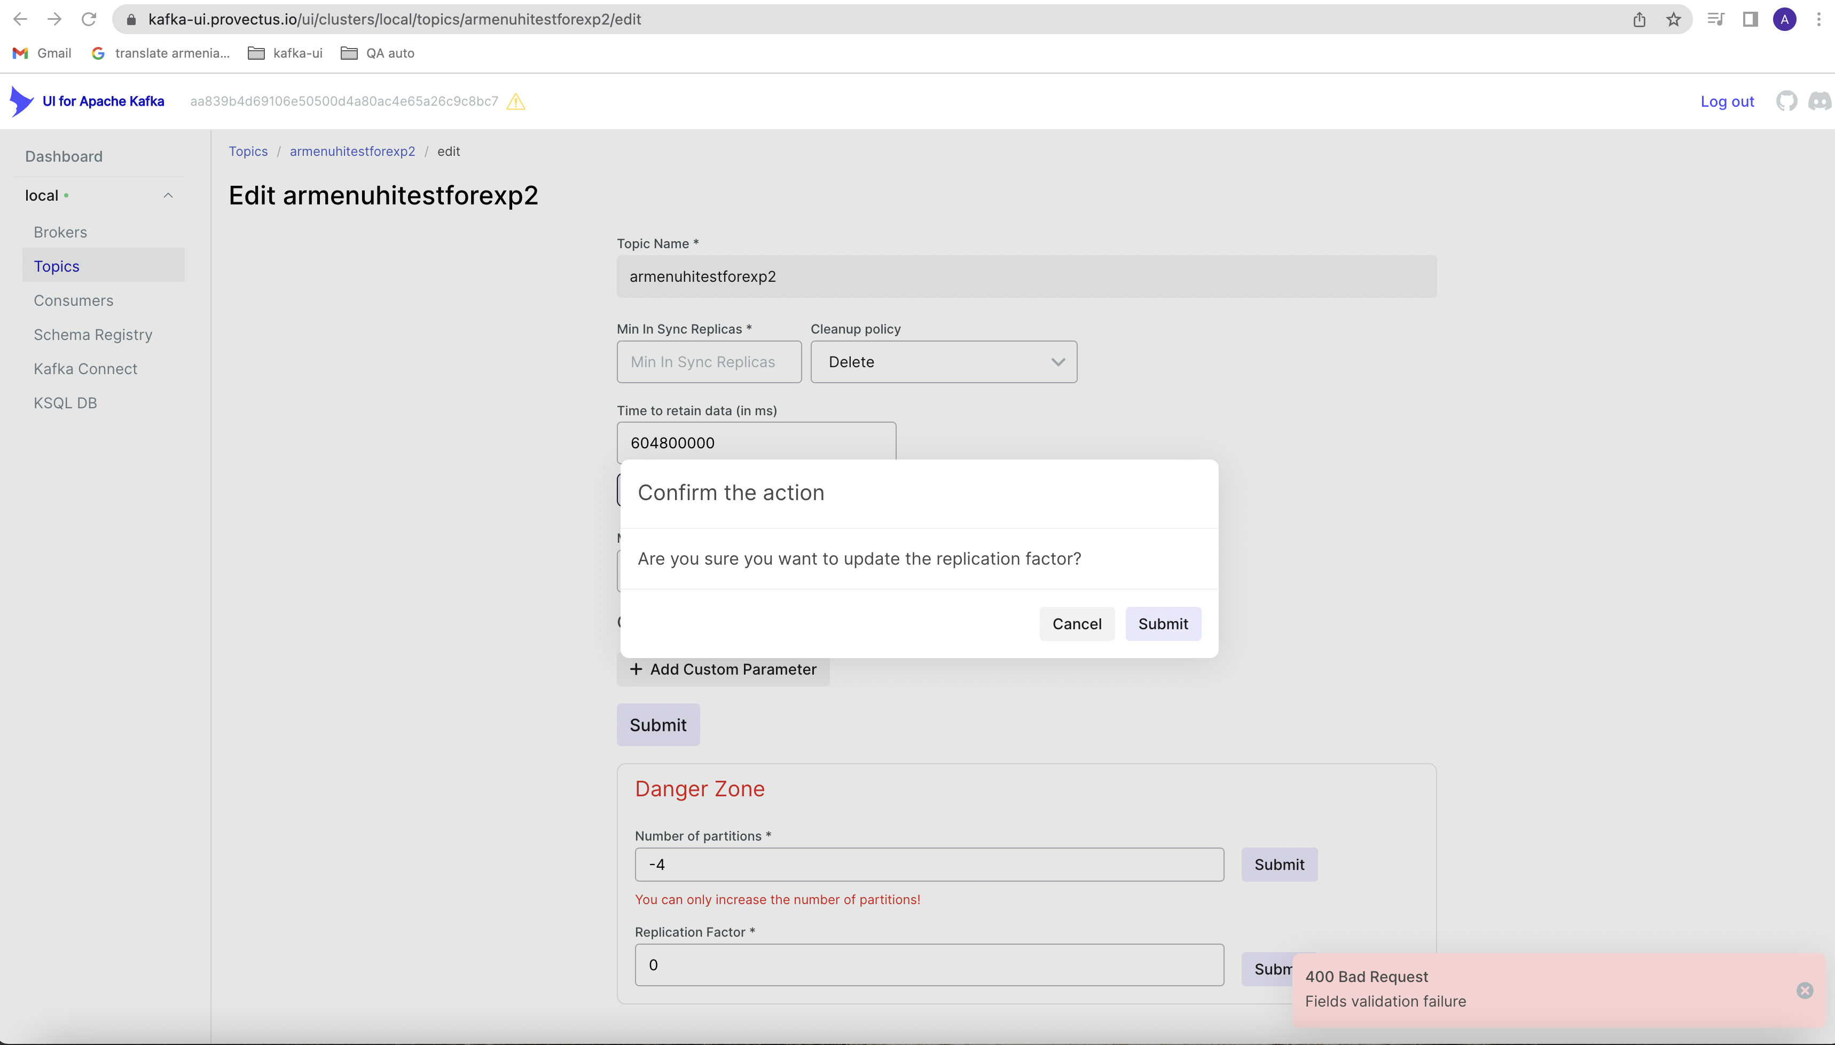
Task: Click the warning triangle beside the cluster ID
Action: pos(516,102)
